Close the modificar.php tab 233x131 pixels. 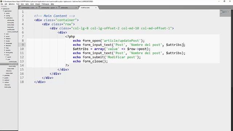96,8
